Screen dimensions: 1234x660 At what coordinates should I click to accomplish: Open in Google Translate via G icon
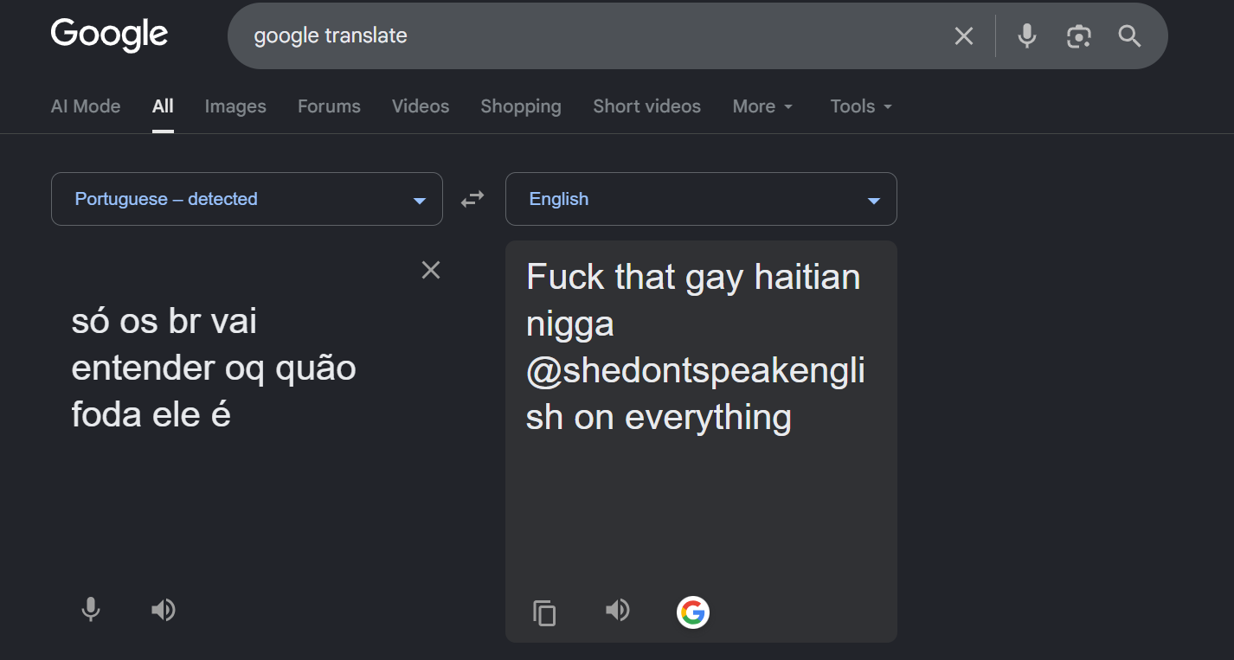pyautogui.click(x=692, y=612)
